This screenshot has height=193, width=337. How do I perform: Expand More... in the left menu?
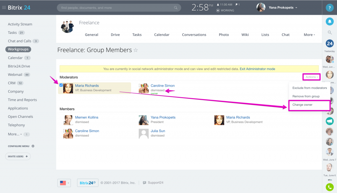pyautogui.click(x=15, y=134)
